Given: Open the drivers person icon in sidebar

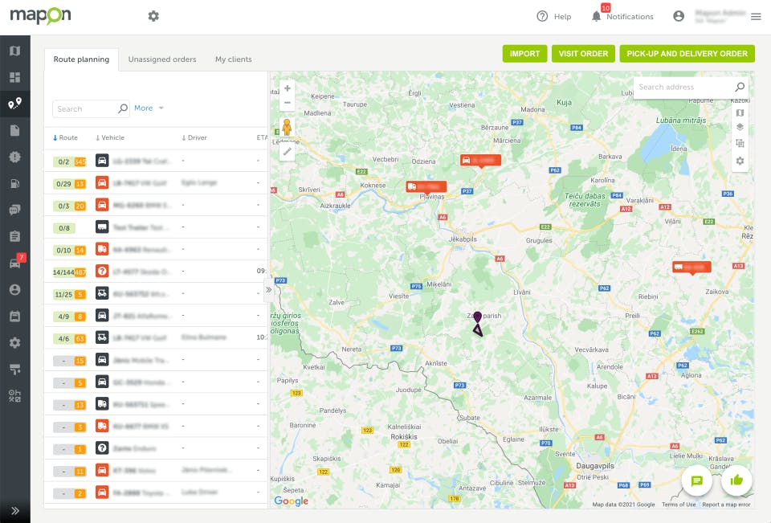Looking at the screenshot, I should (14, 290).
